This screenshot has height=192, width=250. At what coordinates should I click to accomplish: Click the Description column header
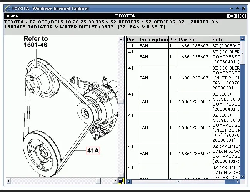coord(154,40)
